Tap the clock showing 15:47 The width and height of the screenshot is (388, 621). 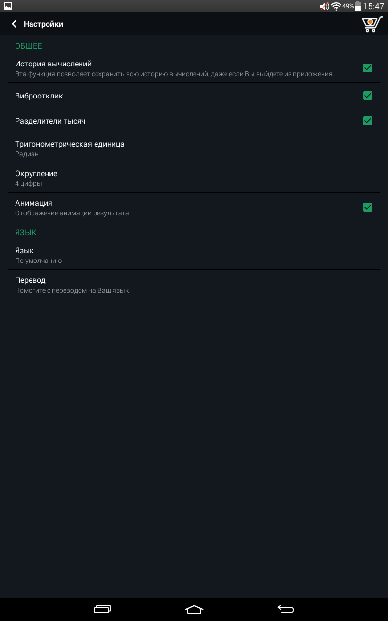(373, 6)
